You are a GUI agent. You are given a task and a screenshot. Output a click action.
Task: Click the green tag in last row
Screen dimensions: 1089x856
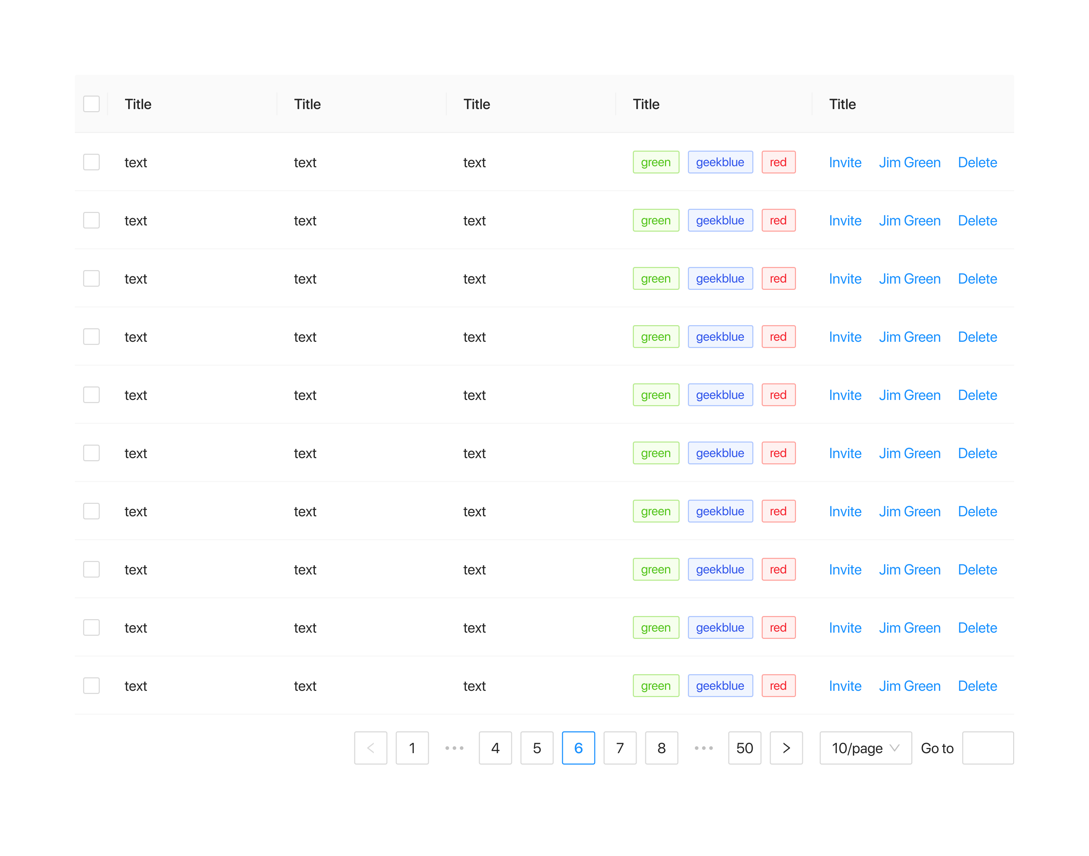(656, 685)
